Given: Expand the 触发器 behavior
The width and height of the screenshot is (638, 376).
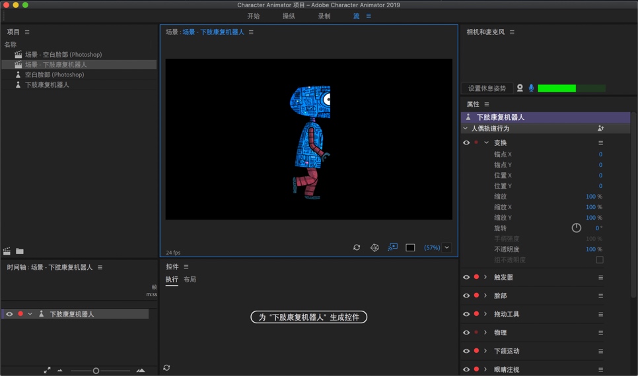Looking at the screenshot, I should (x=485, y=277).
